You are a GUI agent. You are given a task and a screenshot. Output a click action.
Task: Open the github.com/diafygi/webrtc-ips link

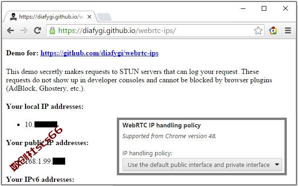point(99,53)
